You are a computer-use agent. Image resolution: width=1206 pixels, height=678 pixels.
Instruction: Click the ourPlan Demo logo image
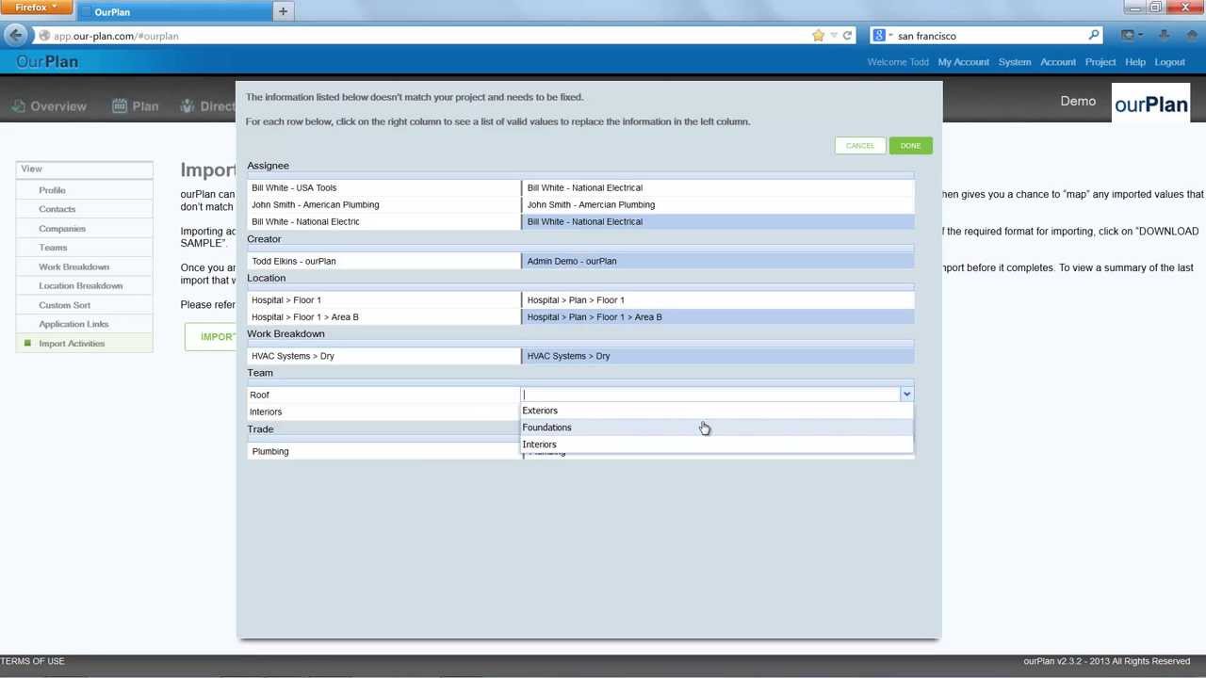click(x=1150, y=104)
